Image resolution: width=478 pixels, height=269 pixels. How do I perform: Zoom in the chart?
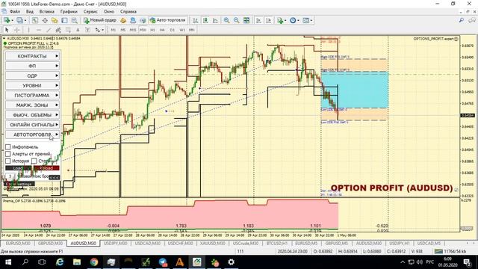pyautogui.click(x=226, y=20)
